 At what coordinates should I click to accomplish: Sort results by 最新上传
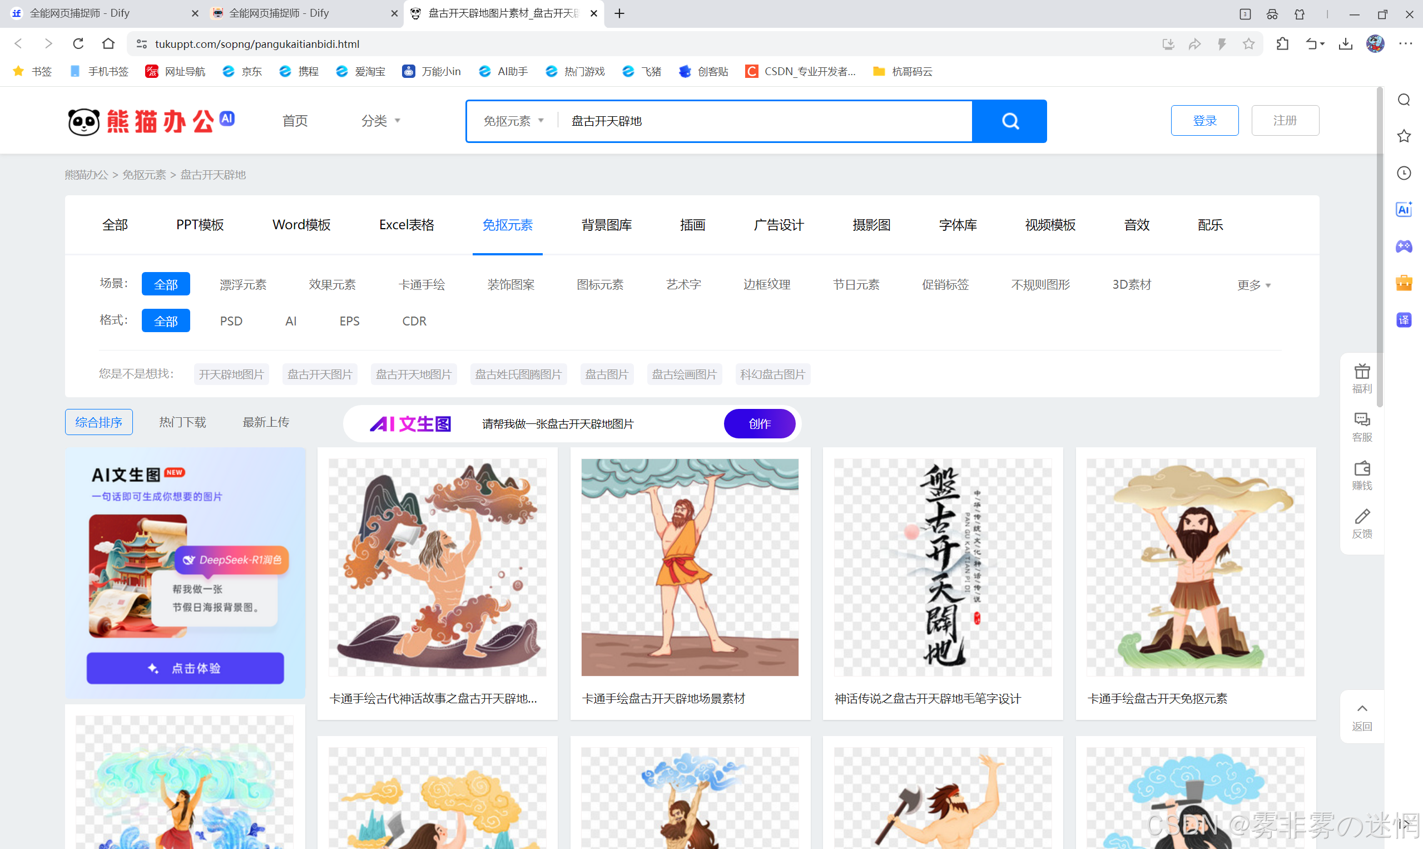[x=266, y=422]
